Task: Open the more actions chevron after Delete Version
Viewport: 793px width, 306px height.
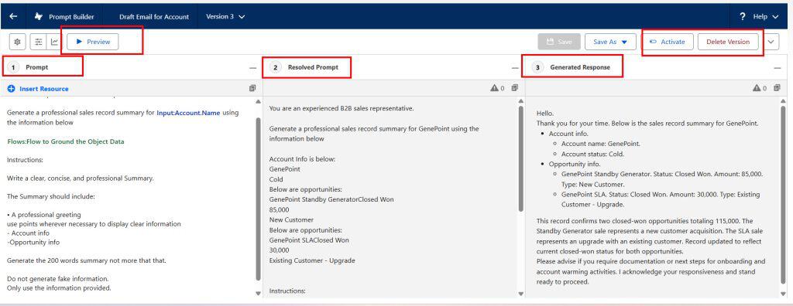Action: [x=771, y=42]
